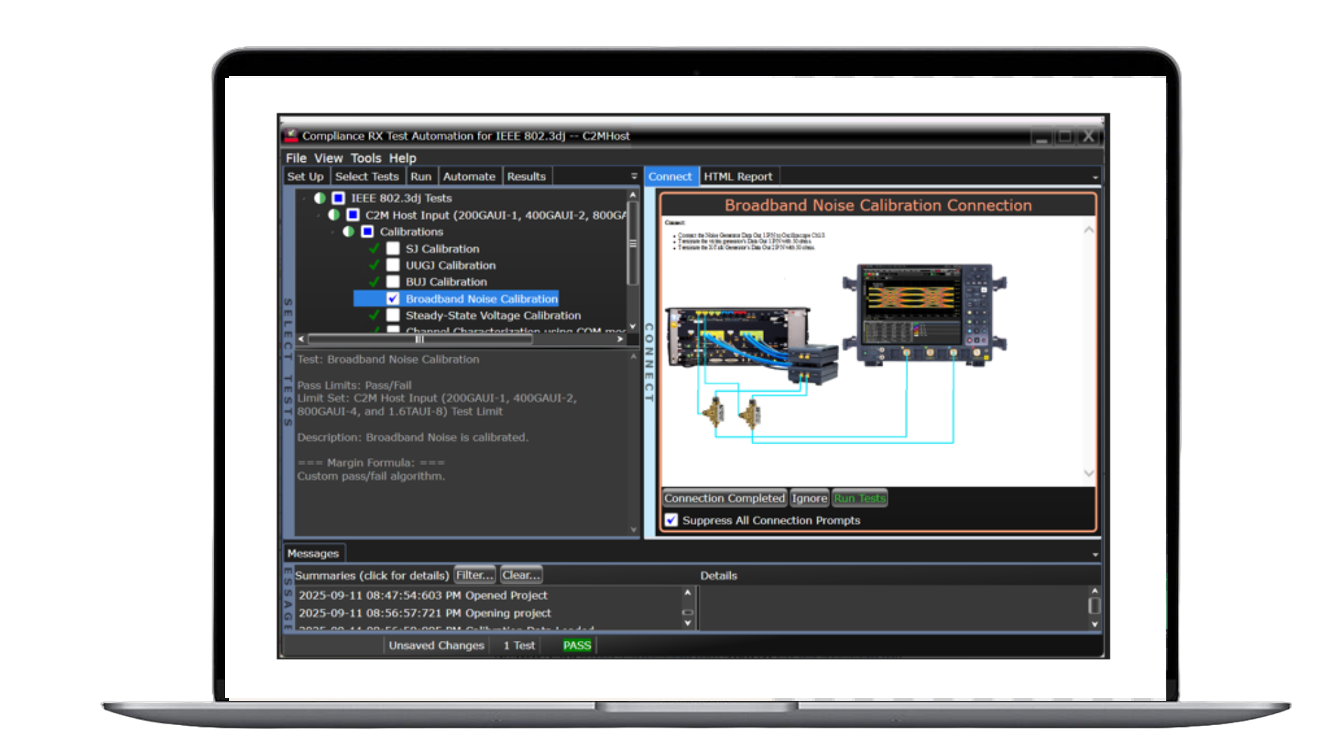Open the Tools menu

coord(366,158)
